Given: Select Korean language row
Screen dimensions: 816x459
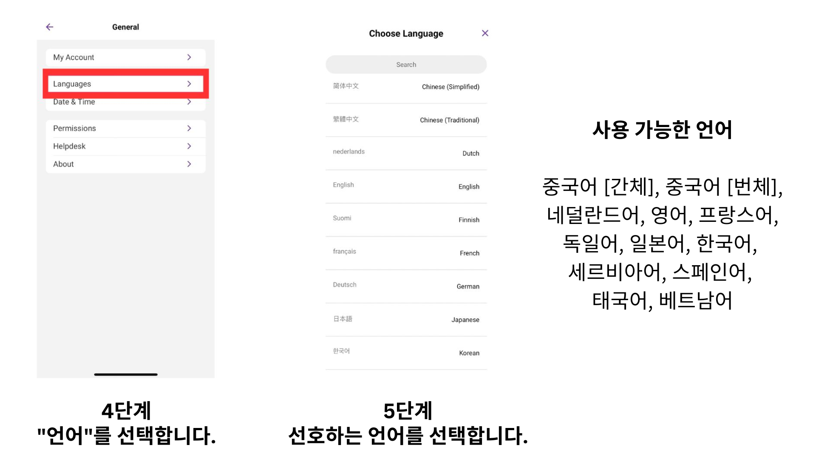Looking at the screenshot, I should pos(406,352).
